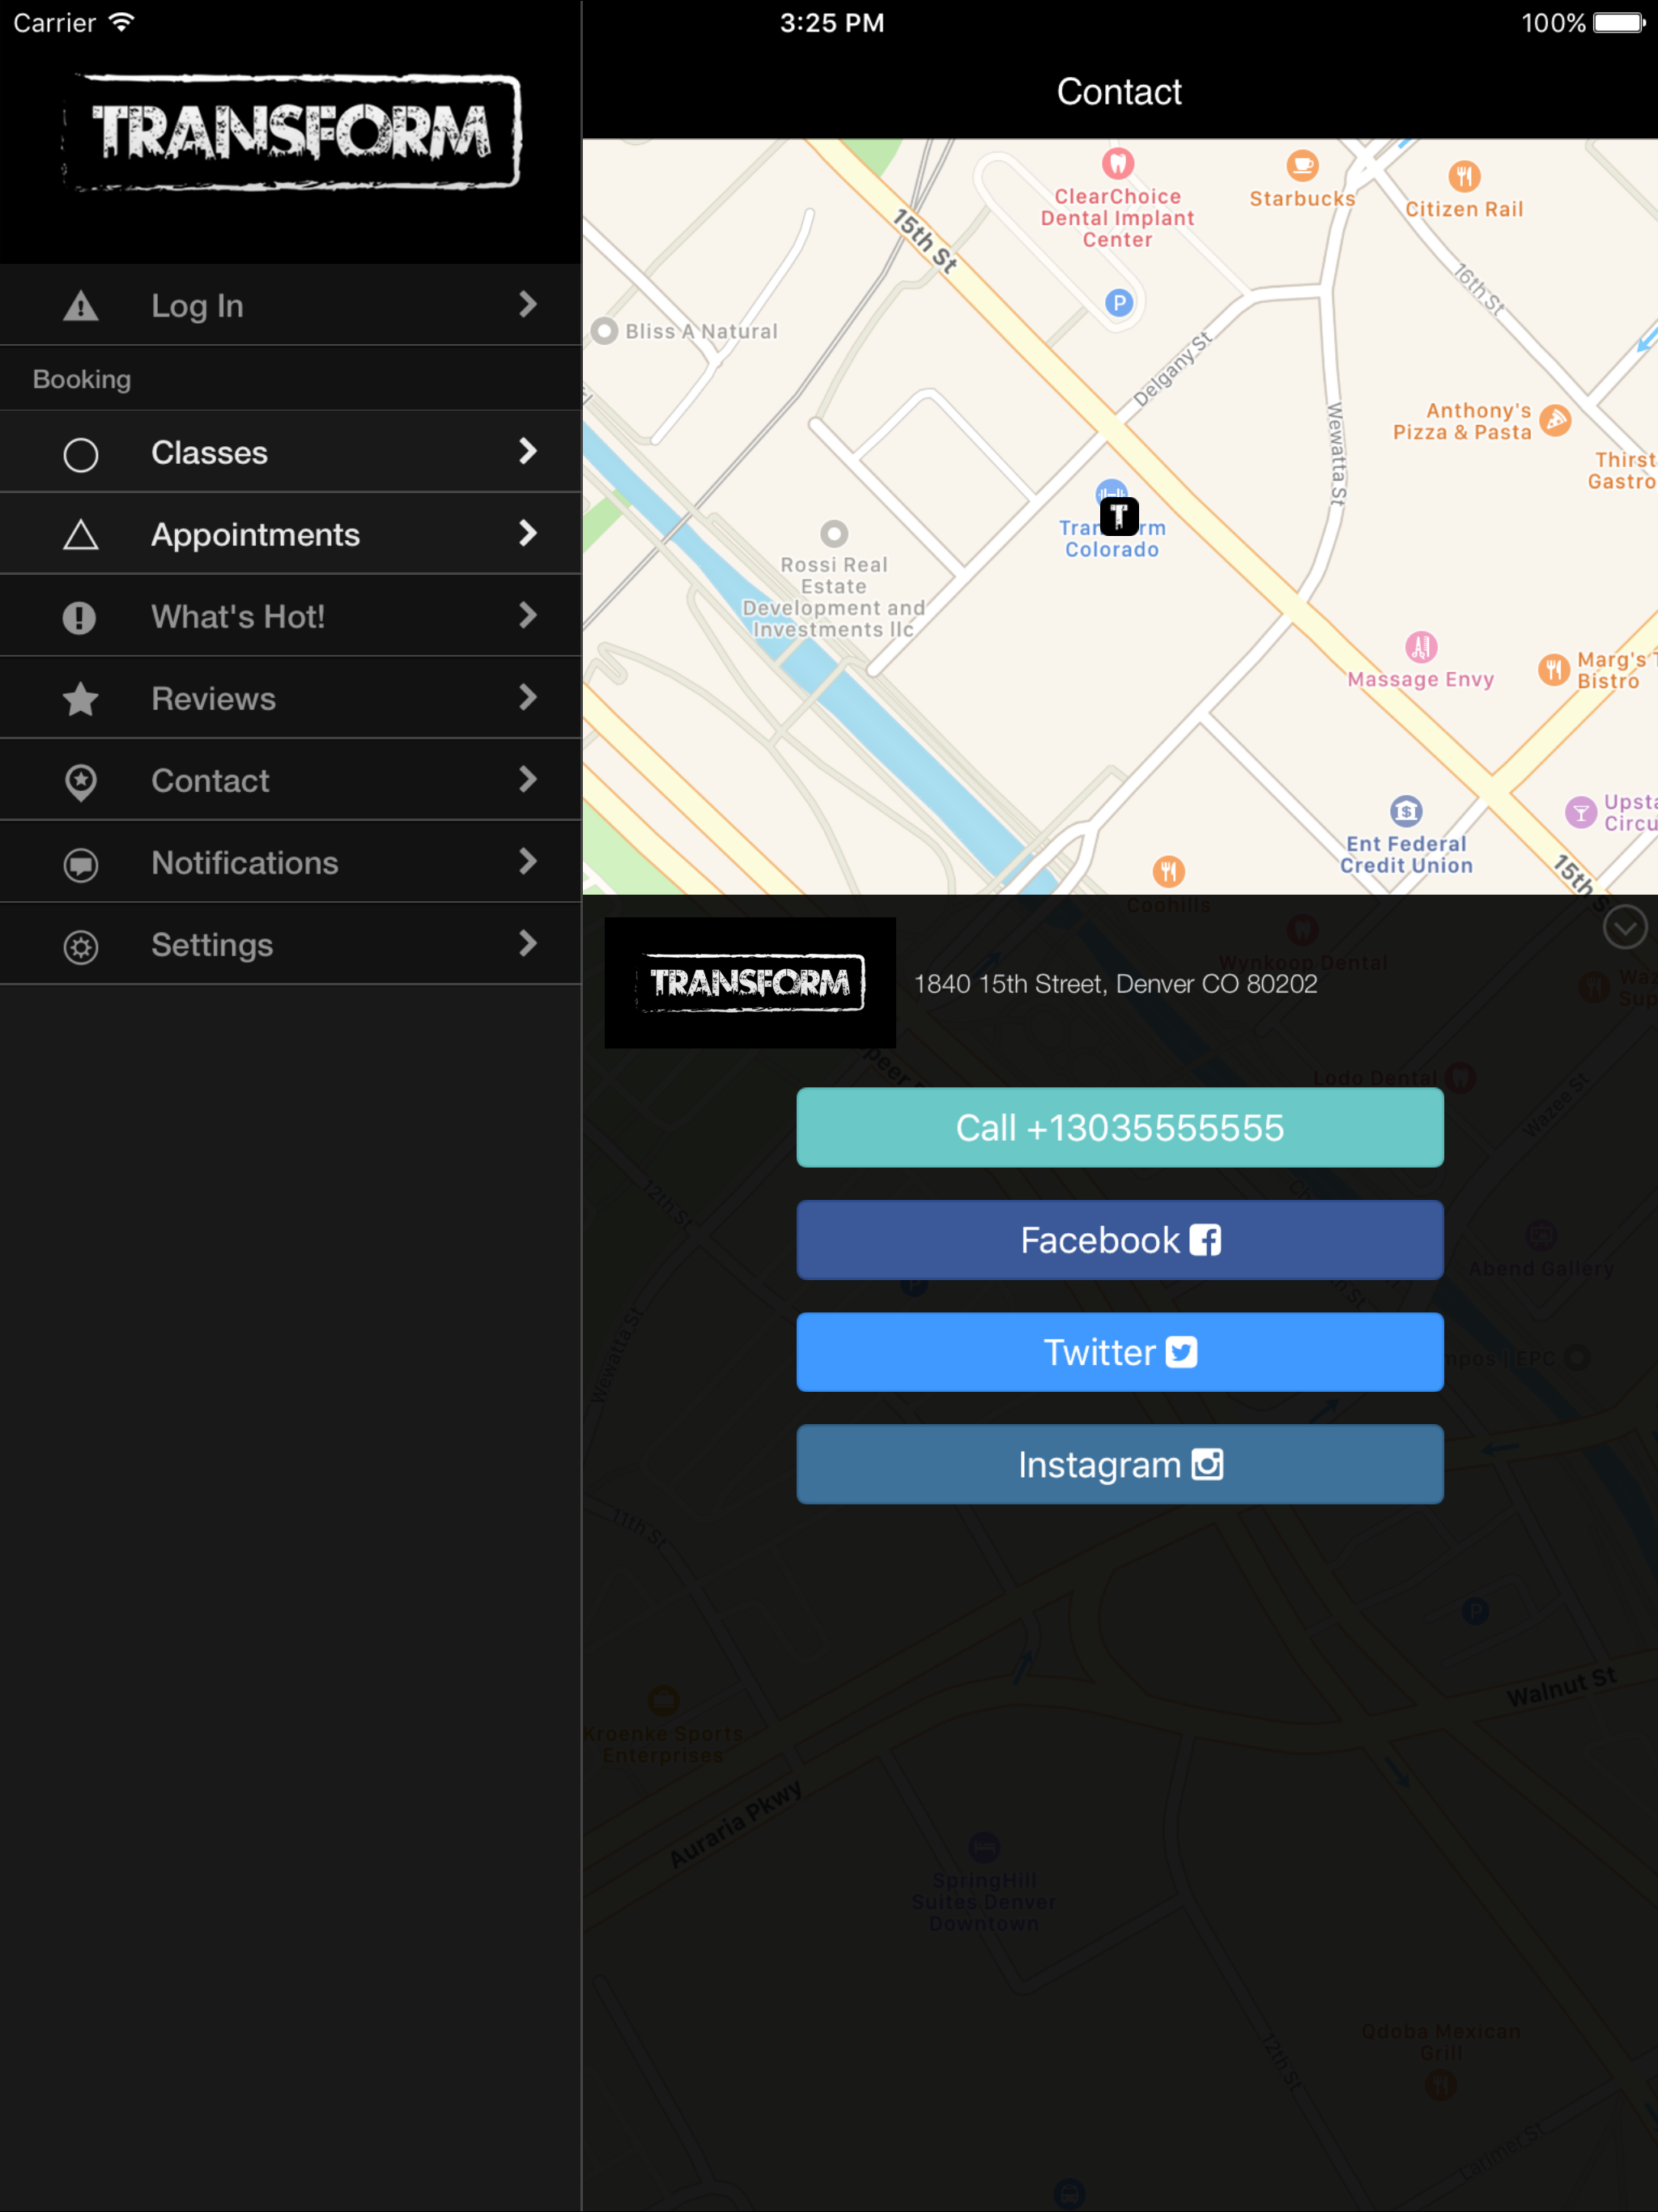Open the Facebook page button
Viewport: 1658px width, 2212px height.
(x=1120, y=1240)
